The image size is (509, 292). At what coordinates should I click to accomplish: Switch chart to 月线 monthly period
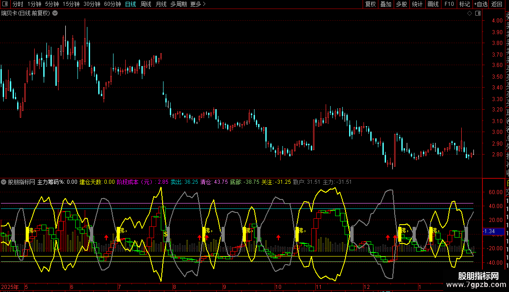point(161,4)
